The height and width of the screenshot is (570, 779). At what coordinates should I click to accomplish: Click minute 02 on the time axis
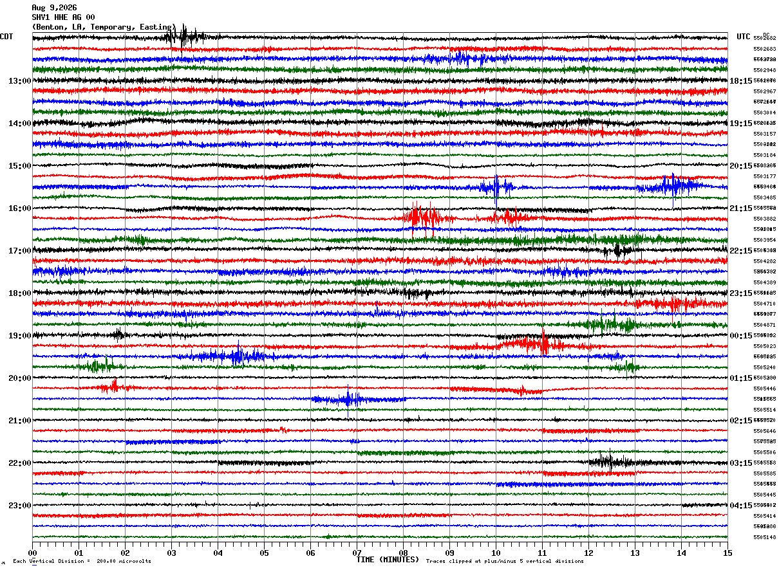pyautogui.click(x=125, y=553)
